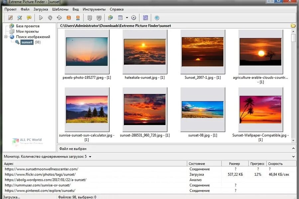
Task: Open program settings gear icon
Action: 134,18
